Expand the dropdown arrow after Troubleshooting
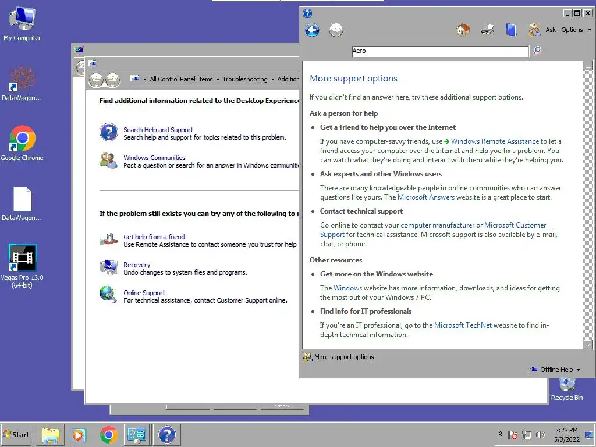 pos(272,79)
